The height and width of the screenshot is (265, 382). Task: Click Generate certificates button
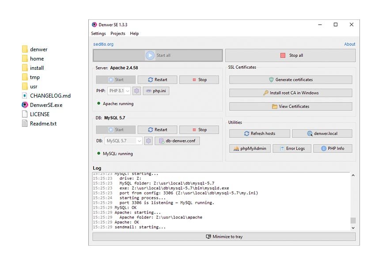pyautogui.click(x=291, y=79)
